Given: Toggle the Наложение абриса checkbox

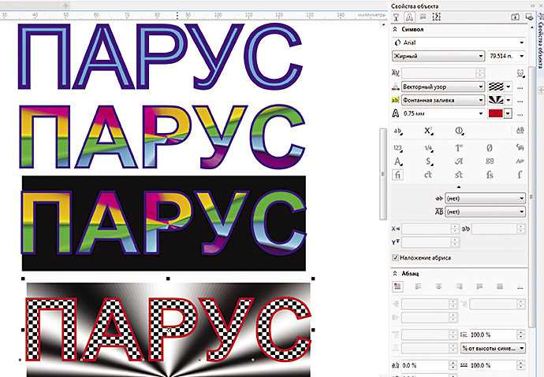Looking at the screenshot, I should (395, 257).
